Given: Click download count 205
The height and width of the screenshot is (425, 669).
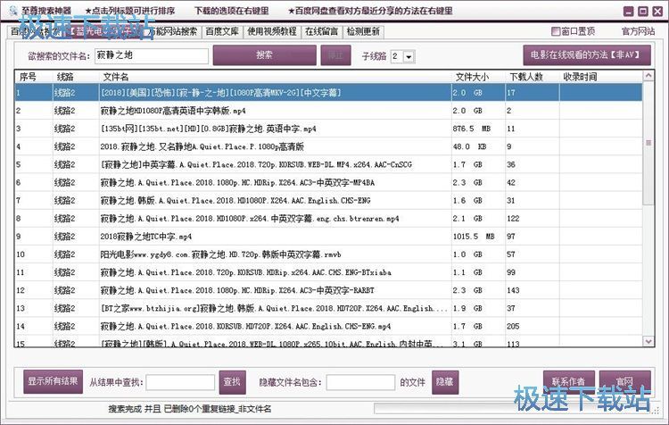Looking at the screenshot, I should coord(513,326).
